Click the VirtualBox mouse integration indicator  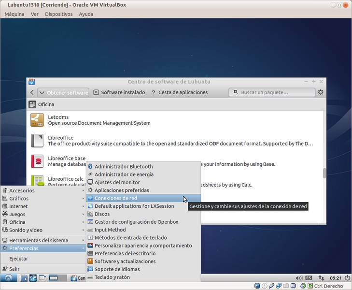[x=303, y=286]
